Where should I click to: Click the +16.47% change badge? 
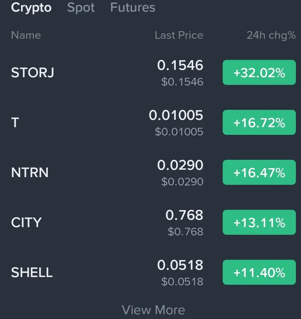pos(259,173)
